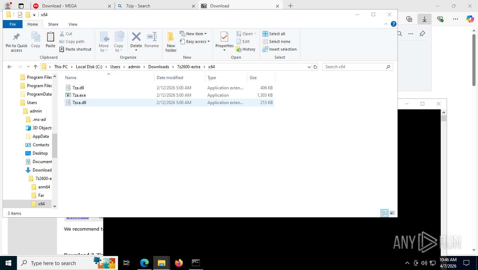Screen dimensions: 478x270
Task: Open Quick Access Toolbar customize dropdown
Action: click(x=34, y=15)
